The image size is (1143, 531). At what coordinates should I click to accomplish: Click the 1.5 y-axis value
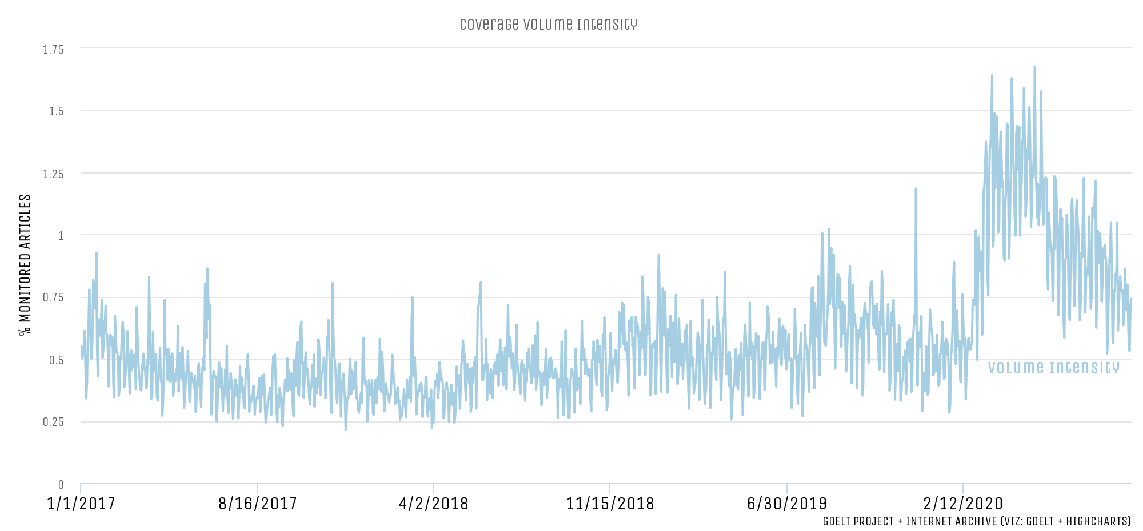click(56, 111)
